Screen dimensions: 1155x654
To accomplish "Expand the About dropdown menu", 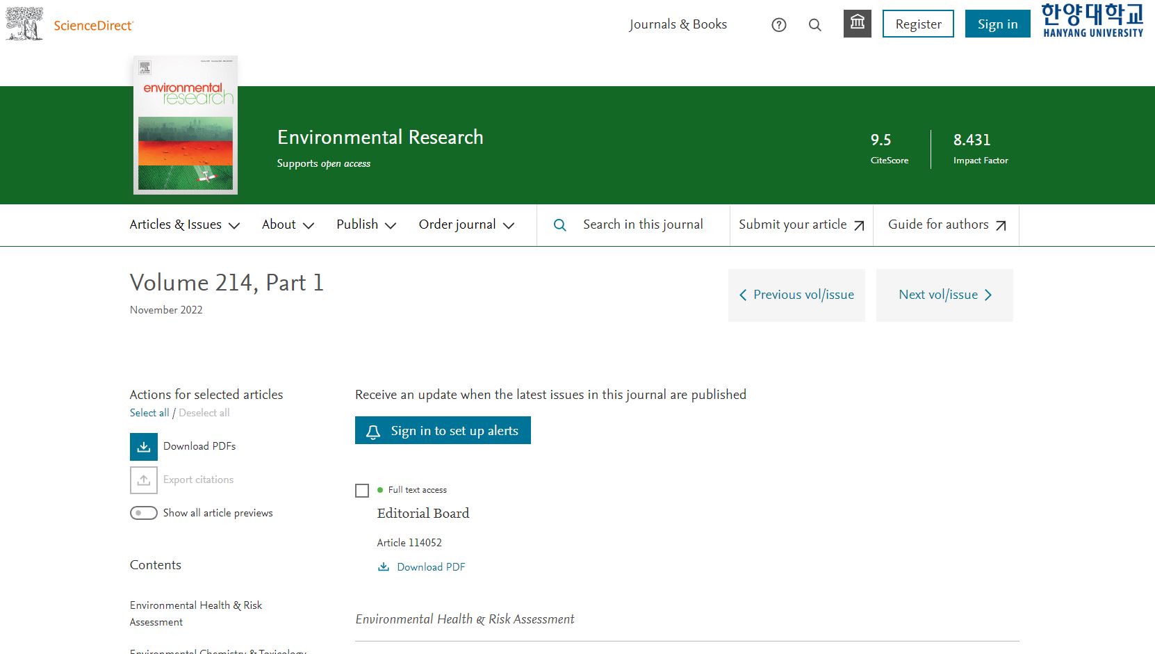I will tap(288, 224).
